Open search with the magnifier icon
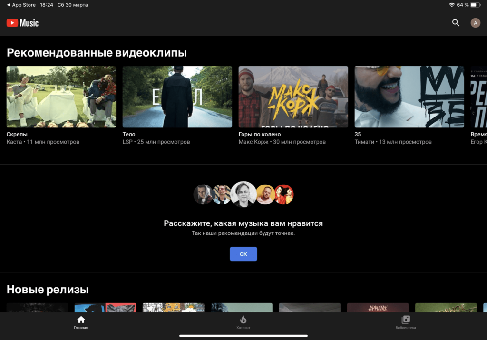Screen dimensions: 487x340 pyautogui.click(x=456, y=23)
